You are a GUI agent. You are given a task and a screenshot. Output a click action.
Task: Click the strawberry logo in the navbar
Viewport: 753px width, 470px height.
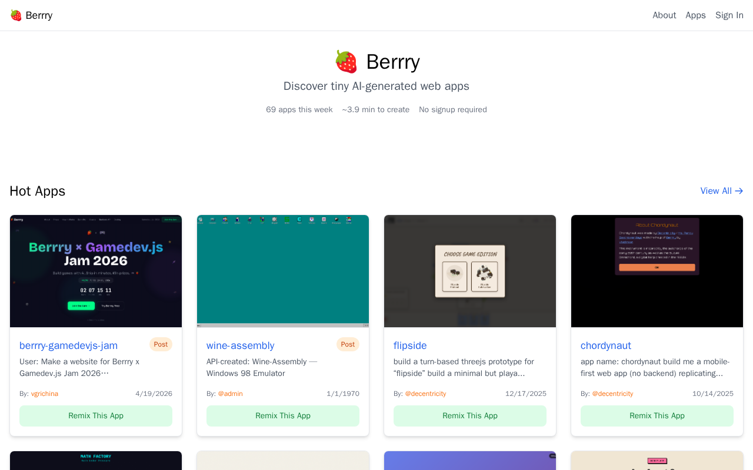(x=16, y=15)
